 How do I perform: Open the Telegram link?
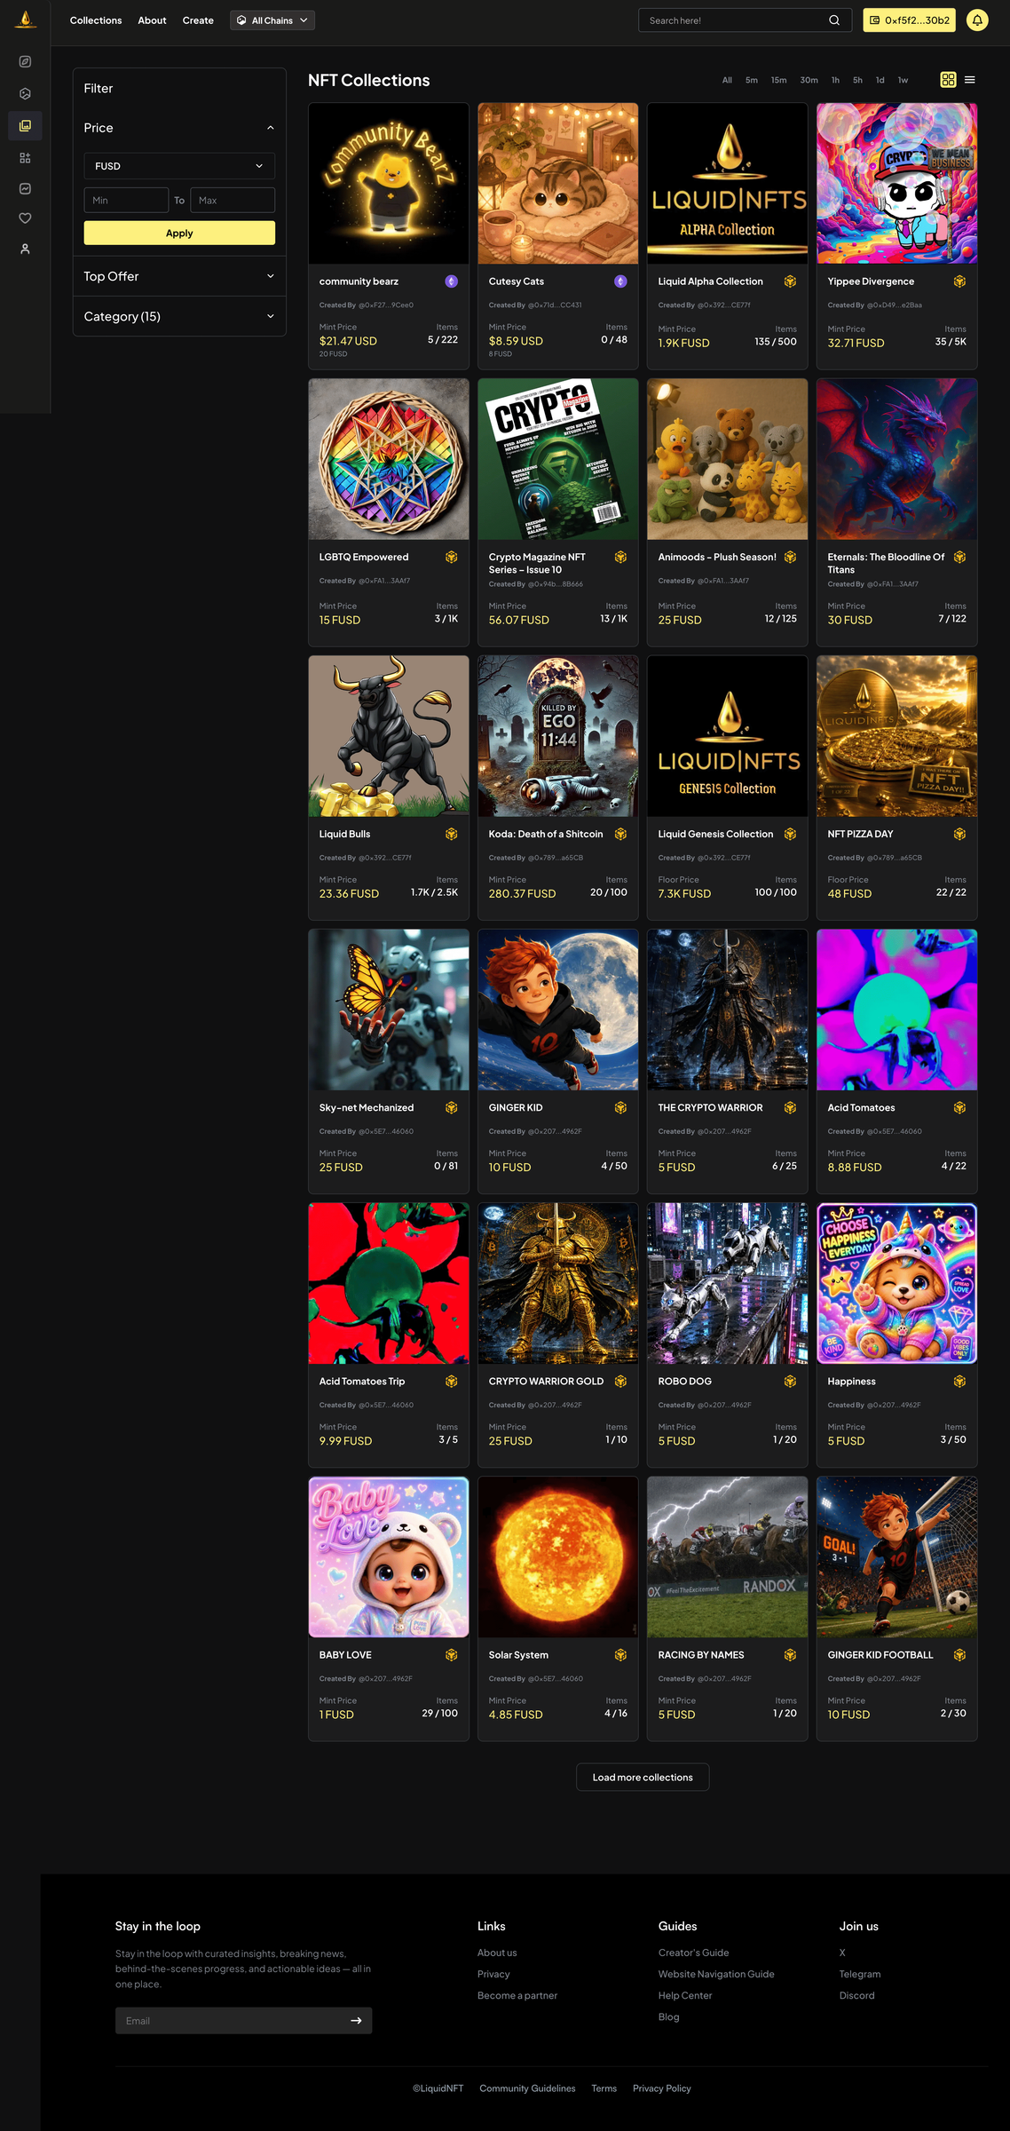point(860,1974)
